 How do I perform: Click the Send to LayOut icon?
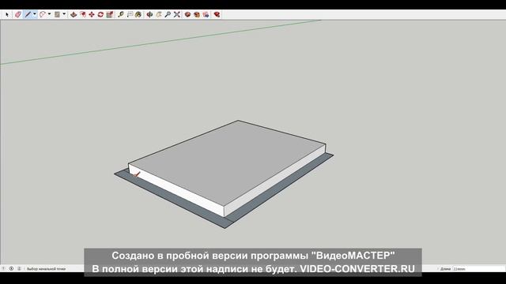click(x=206, y=14)
